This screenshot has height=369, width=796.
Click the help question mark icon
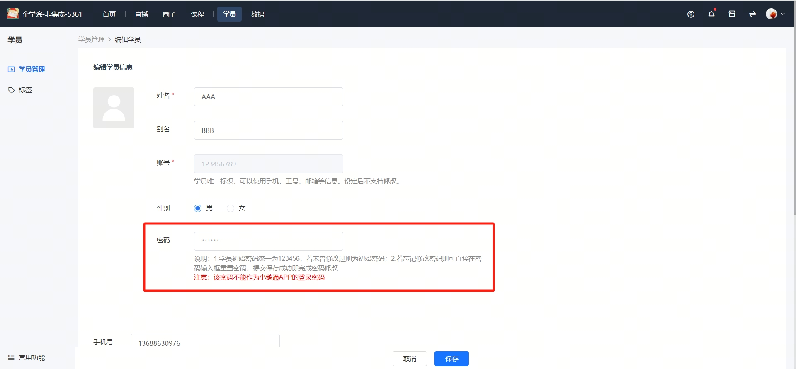coord(691,14)
